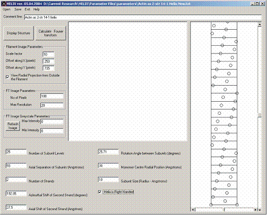Click the Scale factor input field

coord(48,54)
